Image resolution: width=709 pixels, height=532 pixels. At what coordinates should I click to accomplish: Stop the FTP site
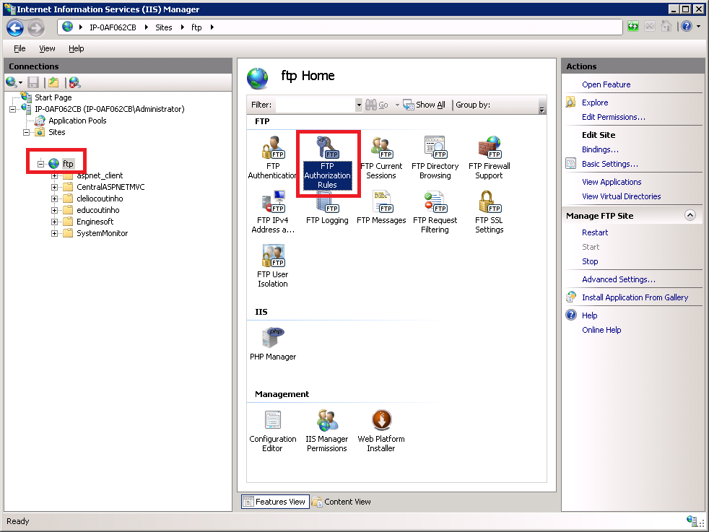click(590, 262)
